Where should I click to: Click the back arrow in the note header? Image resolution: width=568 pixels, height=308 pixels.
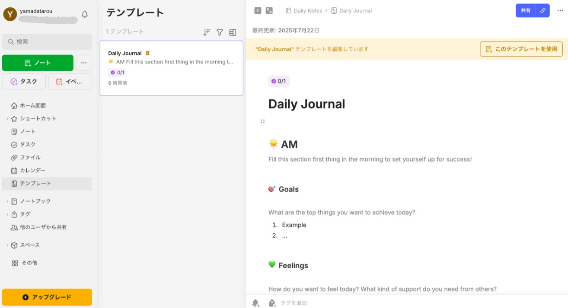(258, 10)
